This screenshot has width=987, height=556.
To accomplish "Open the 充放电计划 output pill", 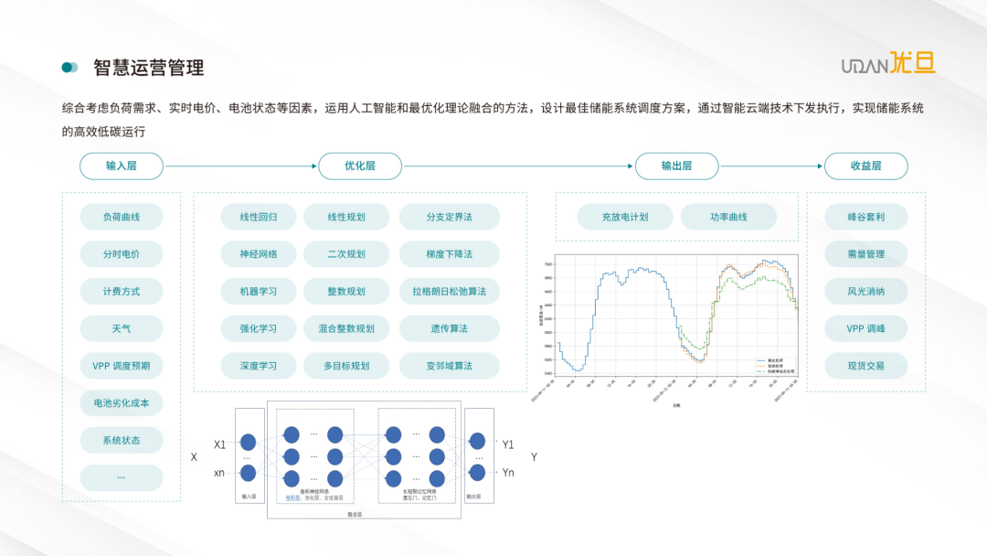I will click(x=625, y=217).
